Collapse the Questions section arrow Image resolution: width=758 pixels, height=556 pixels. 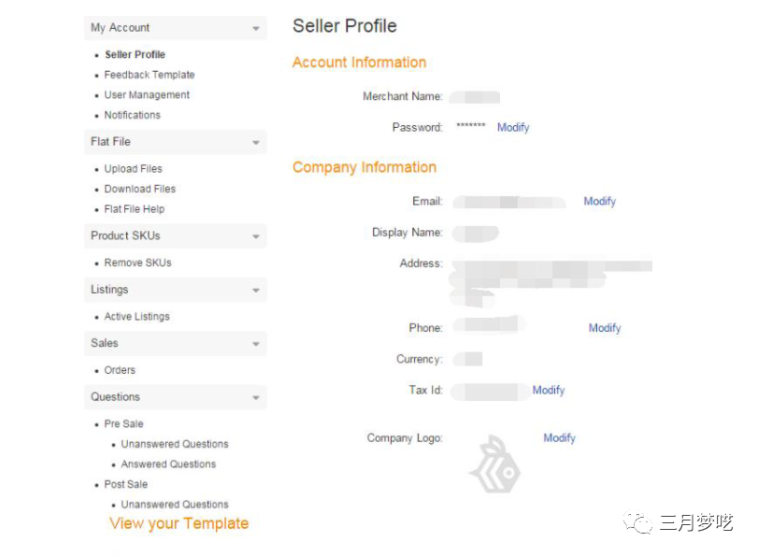coord(255,398)
